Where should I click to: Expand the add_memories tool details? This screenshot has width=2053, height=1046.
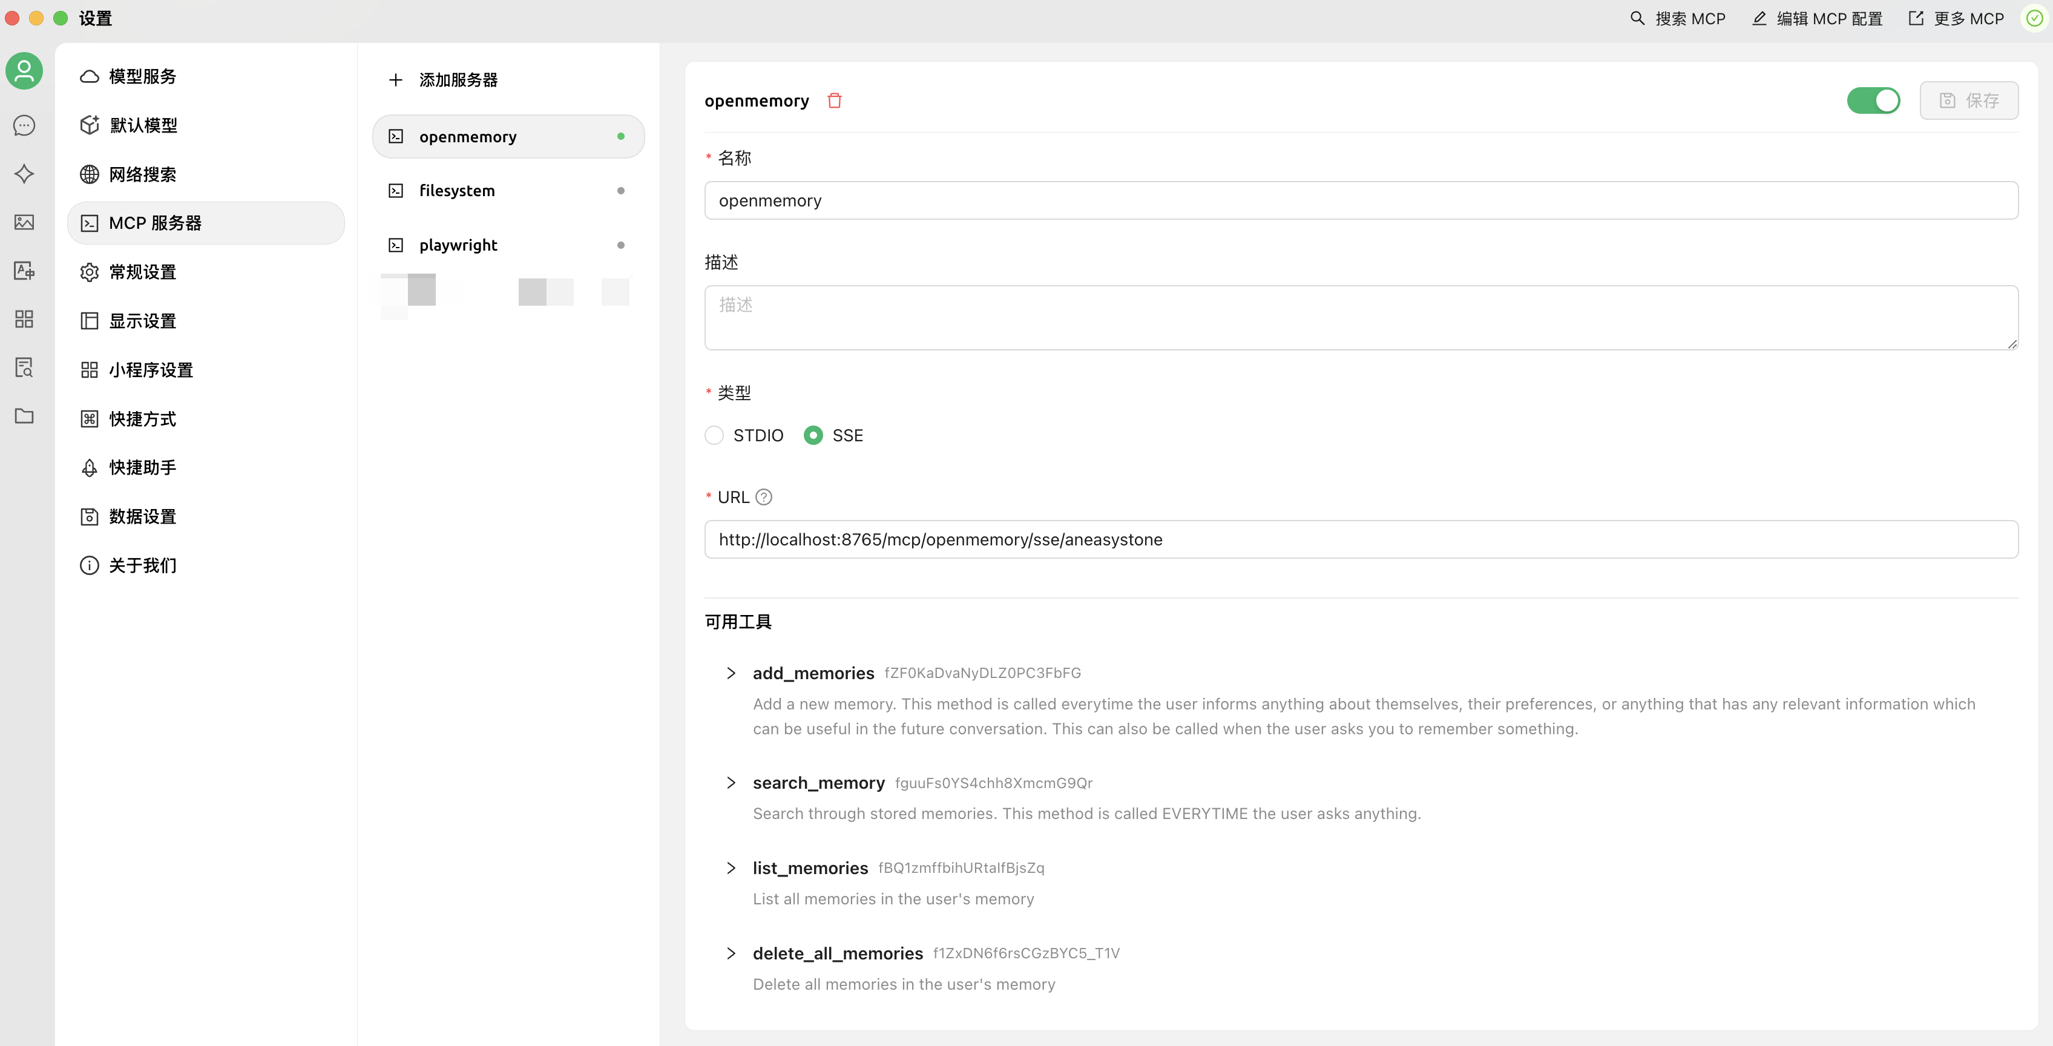(731, 674)
